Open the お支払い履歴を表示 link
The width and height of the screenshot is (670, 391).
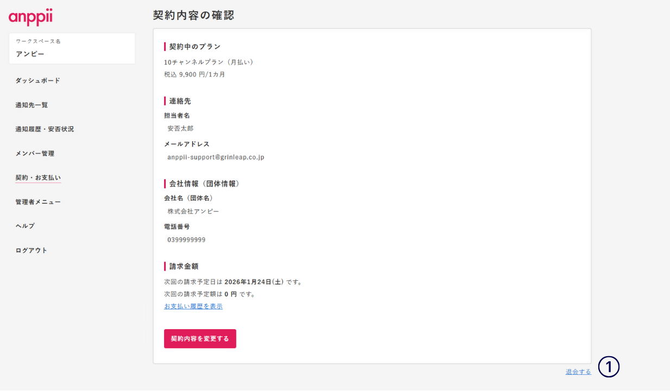click(193, 306)
